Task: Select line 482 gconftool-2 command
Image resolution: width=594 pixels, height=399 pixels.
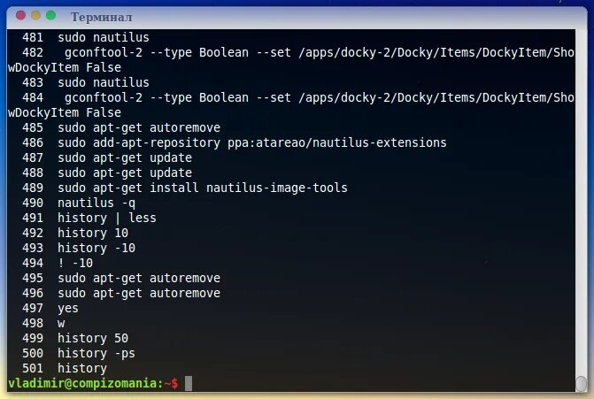Action: pyautogui.click(x=291, y=60)
